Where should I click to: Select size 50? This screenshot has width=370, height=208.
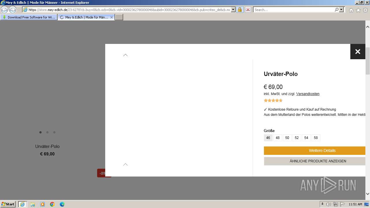[287, 138]
